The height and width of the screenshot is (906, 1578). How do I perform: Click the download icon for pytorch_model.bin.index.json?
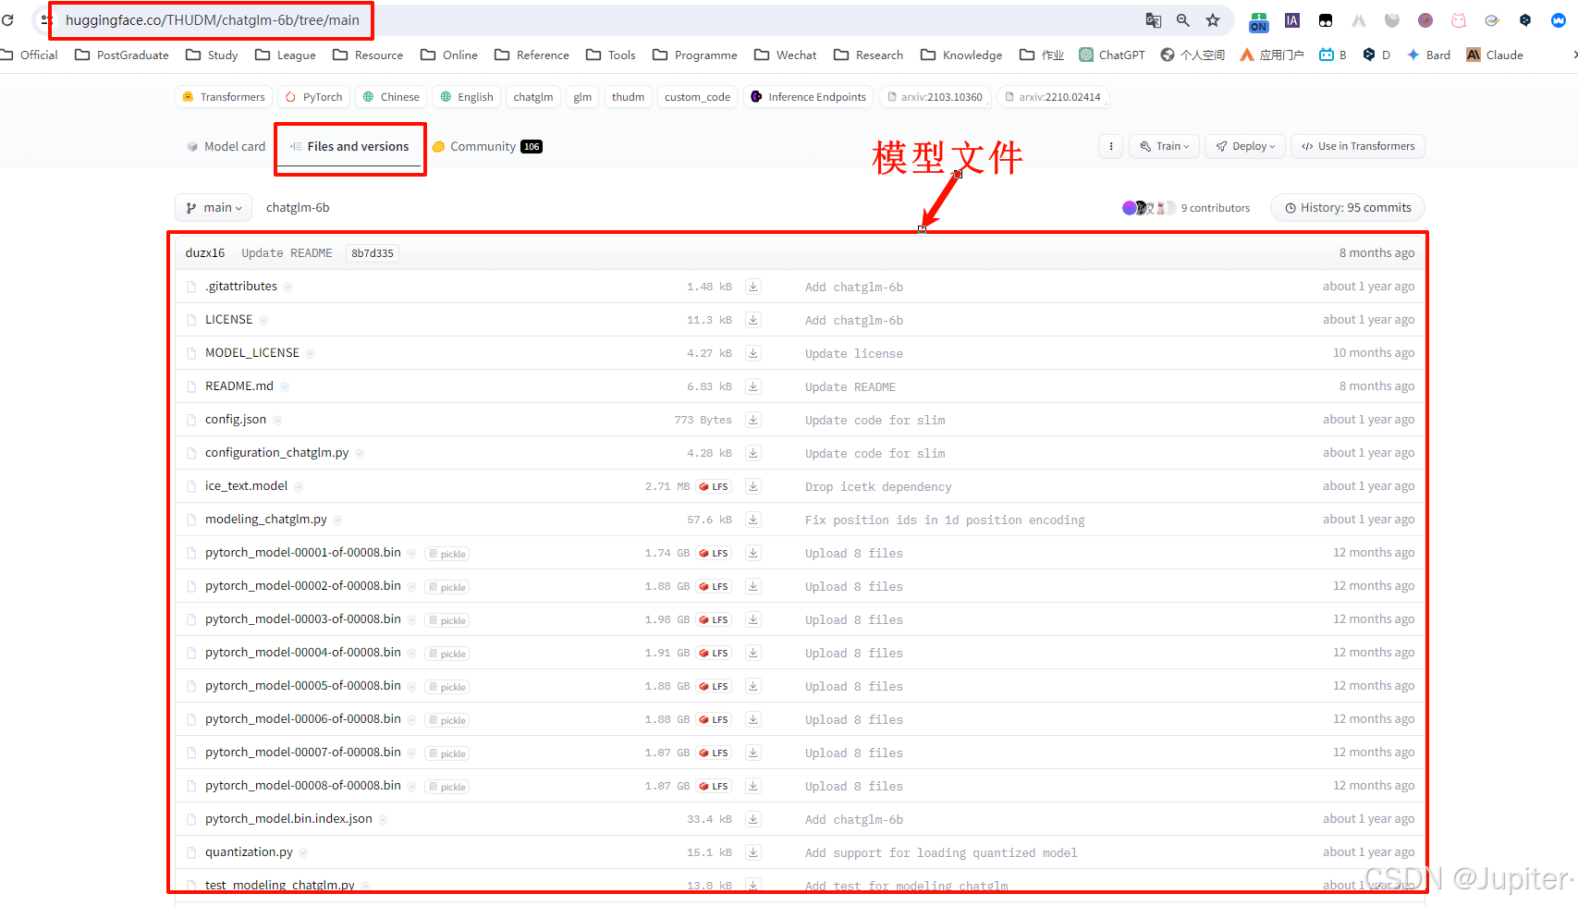[x=753, y=819]
